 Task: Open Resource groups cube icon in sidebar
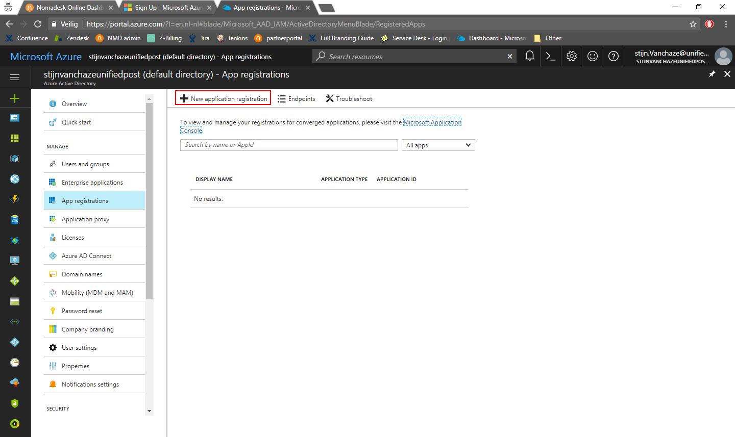pyautogui.click(x=15, y=159)
